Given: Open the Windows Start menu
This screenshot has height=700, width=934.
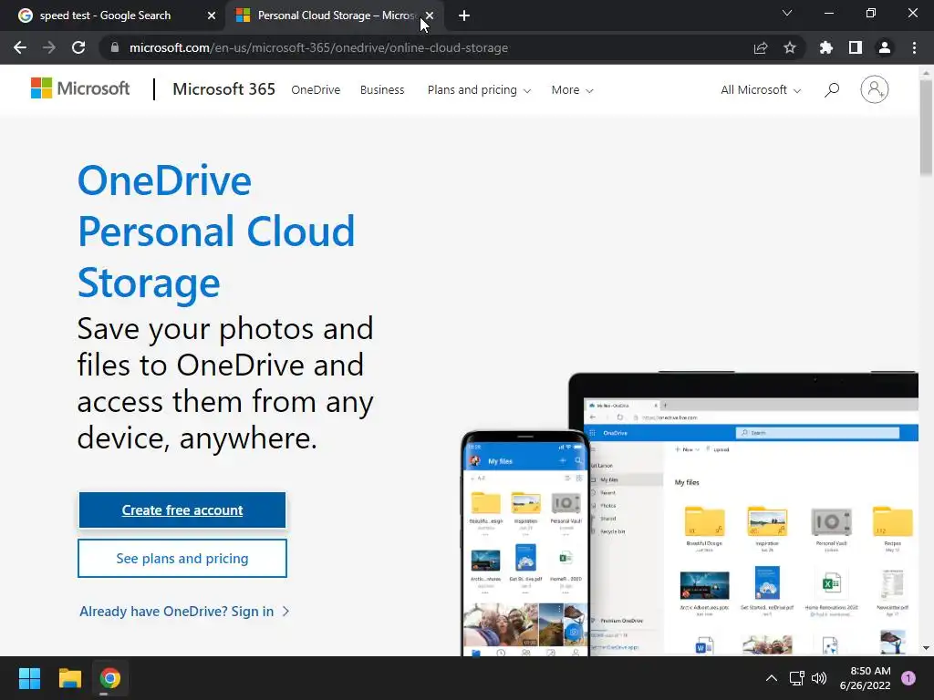Looking at the screenshot, I should [x=29, y=678].
